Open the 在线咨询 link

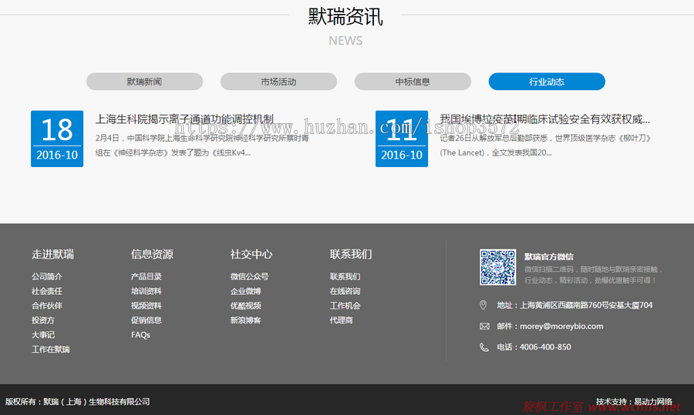tap(345, 291)
